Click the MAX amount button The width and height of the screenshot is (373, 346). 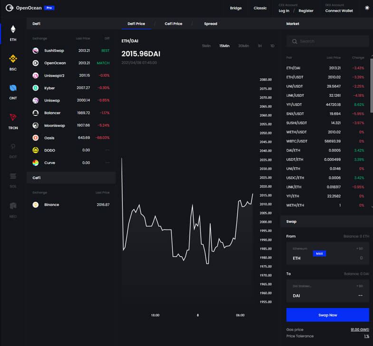pyautogui.click(x=319, y=253)
